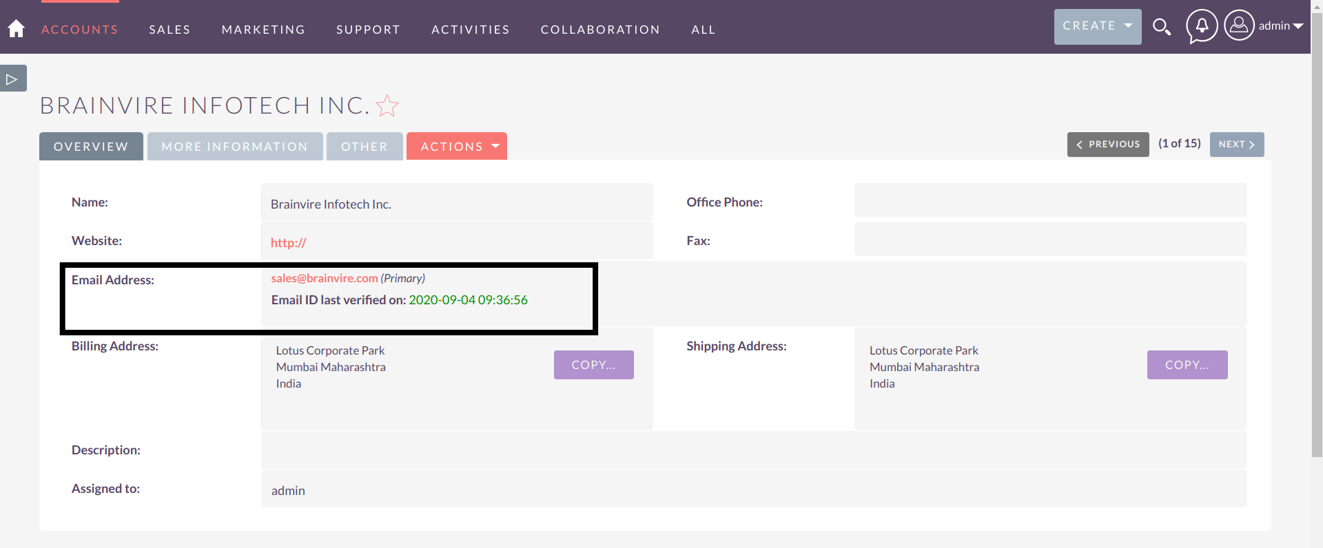The image size is (1323, 548).
Task: Click the empty Fax field
Action: [x=1050, y=239]
